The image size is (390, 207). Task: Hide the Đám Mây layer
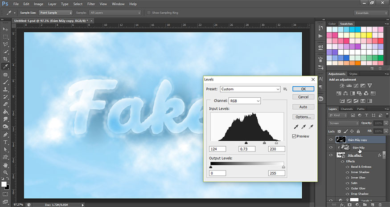click(x=331, y=147)
